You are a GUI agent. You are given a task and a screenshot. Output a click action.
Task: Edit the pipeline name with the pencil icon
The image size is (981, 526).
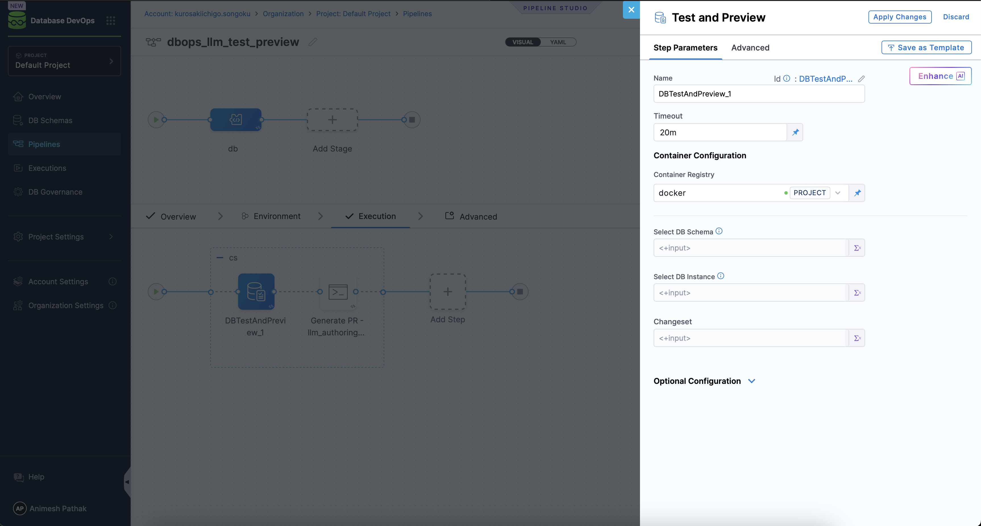coord(313,42)
